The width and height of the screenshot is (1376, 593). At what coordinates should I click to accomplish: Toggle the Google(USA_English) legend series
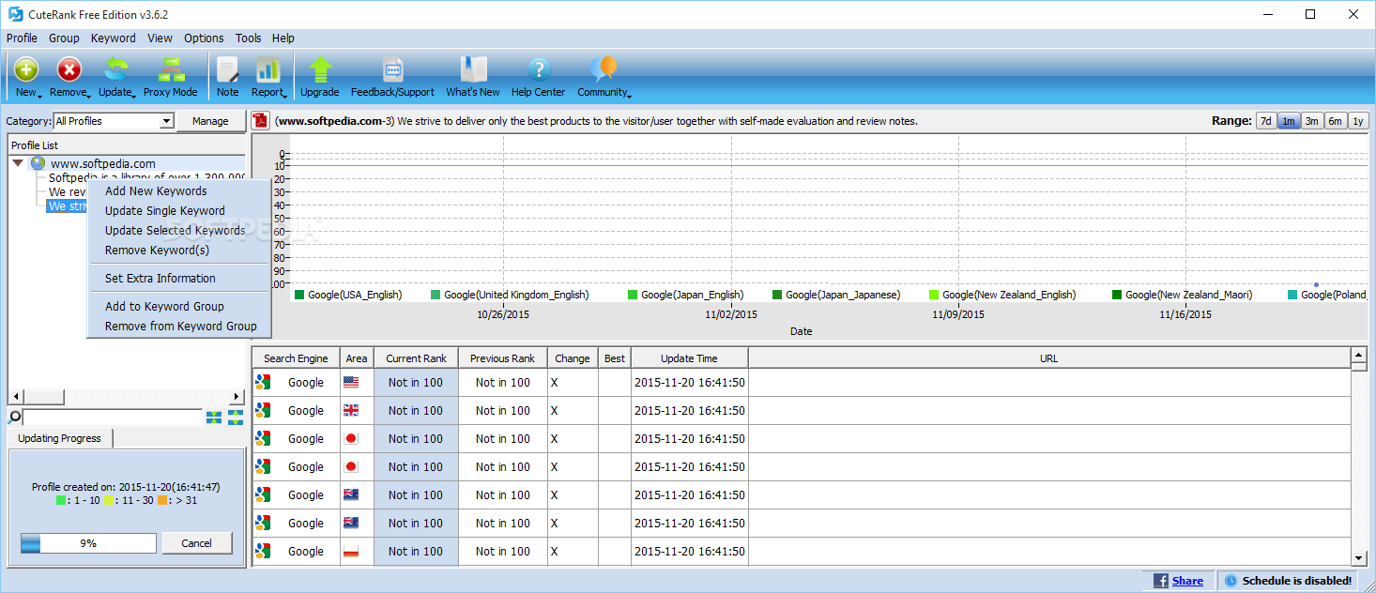point(348,295)
